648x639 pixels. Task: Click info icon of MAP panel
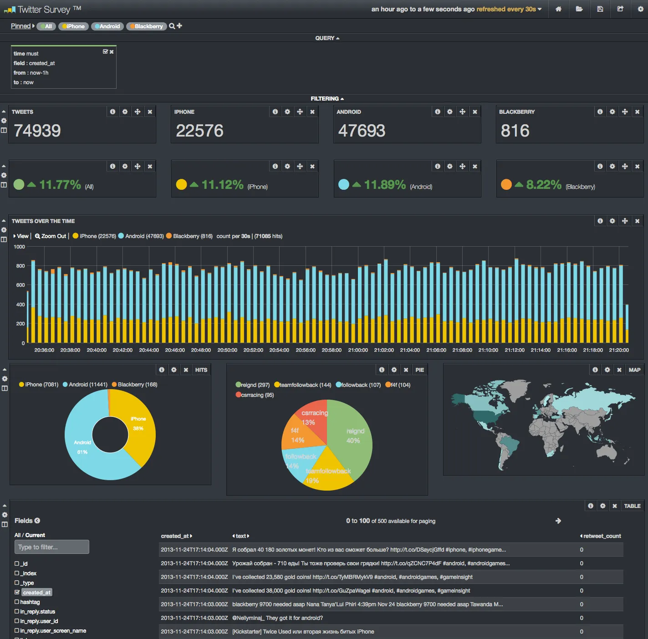(x=595, y=370)
